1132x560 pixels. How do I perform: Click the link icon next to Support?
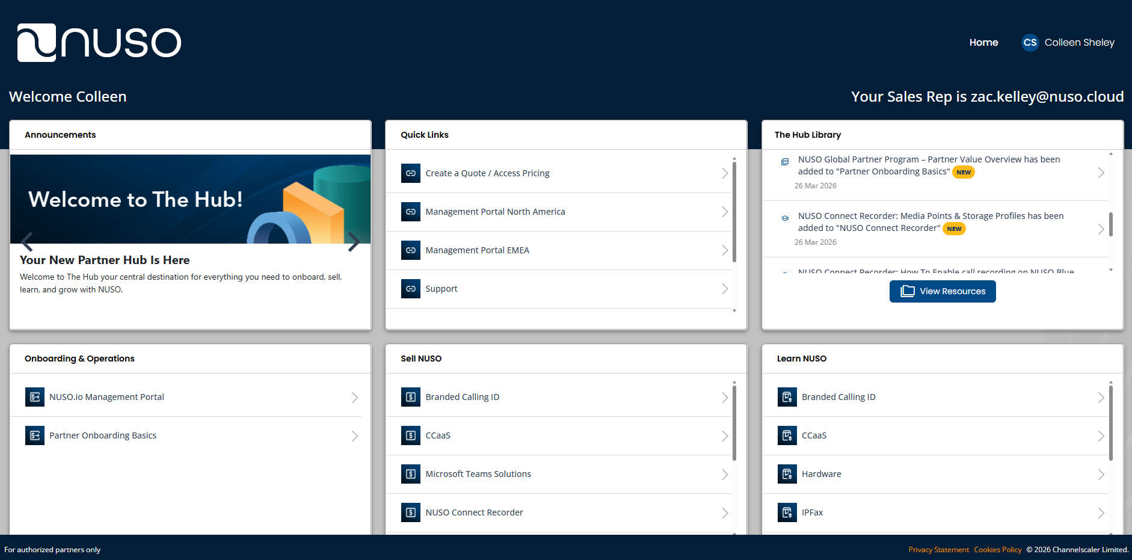click(x=411, y=289)
